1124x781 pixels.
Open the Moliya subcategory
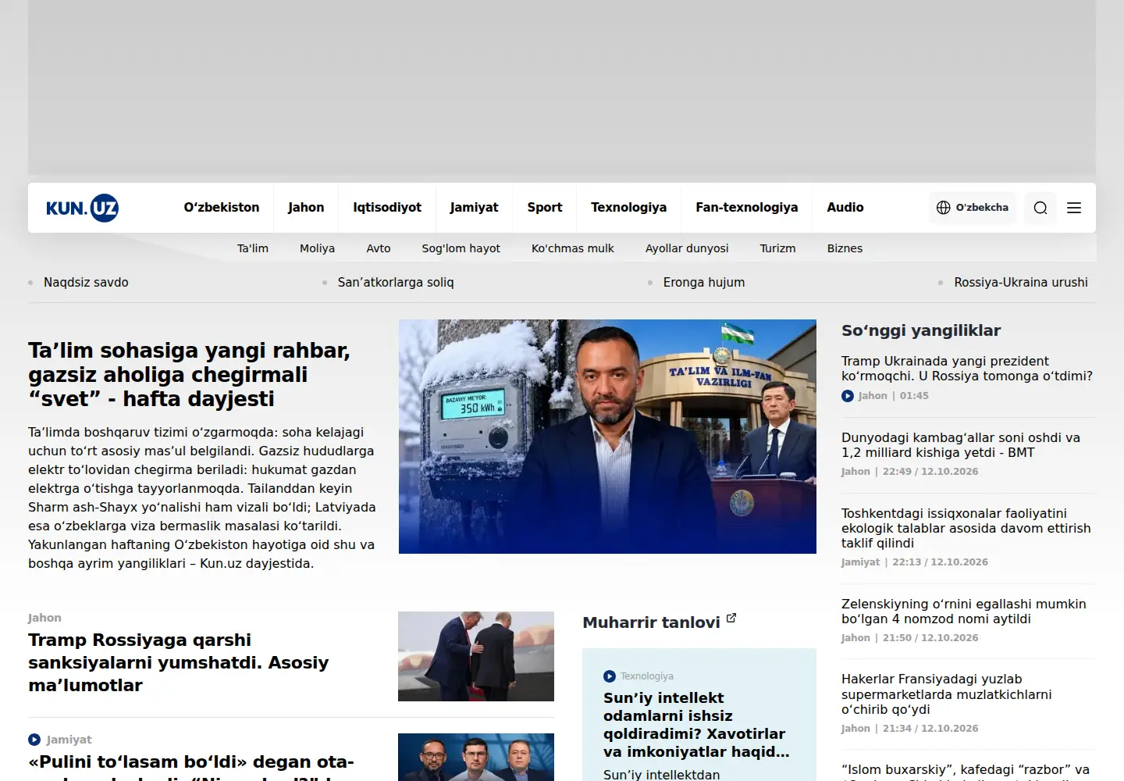pos(317,248)
